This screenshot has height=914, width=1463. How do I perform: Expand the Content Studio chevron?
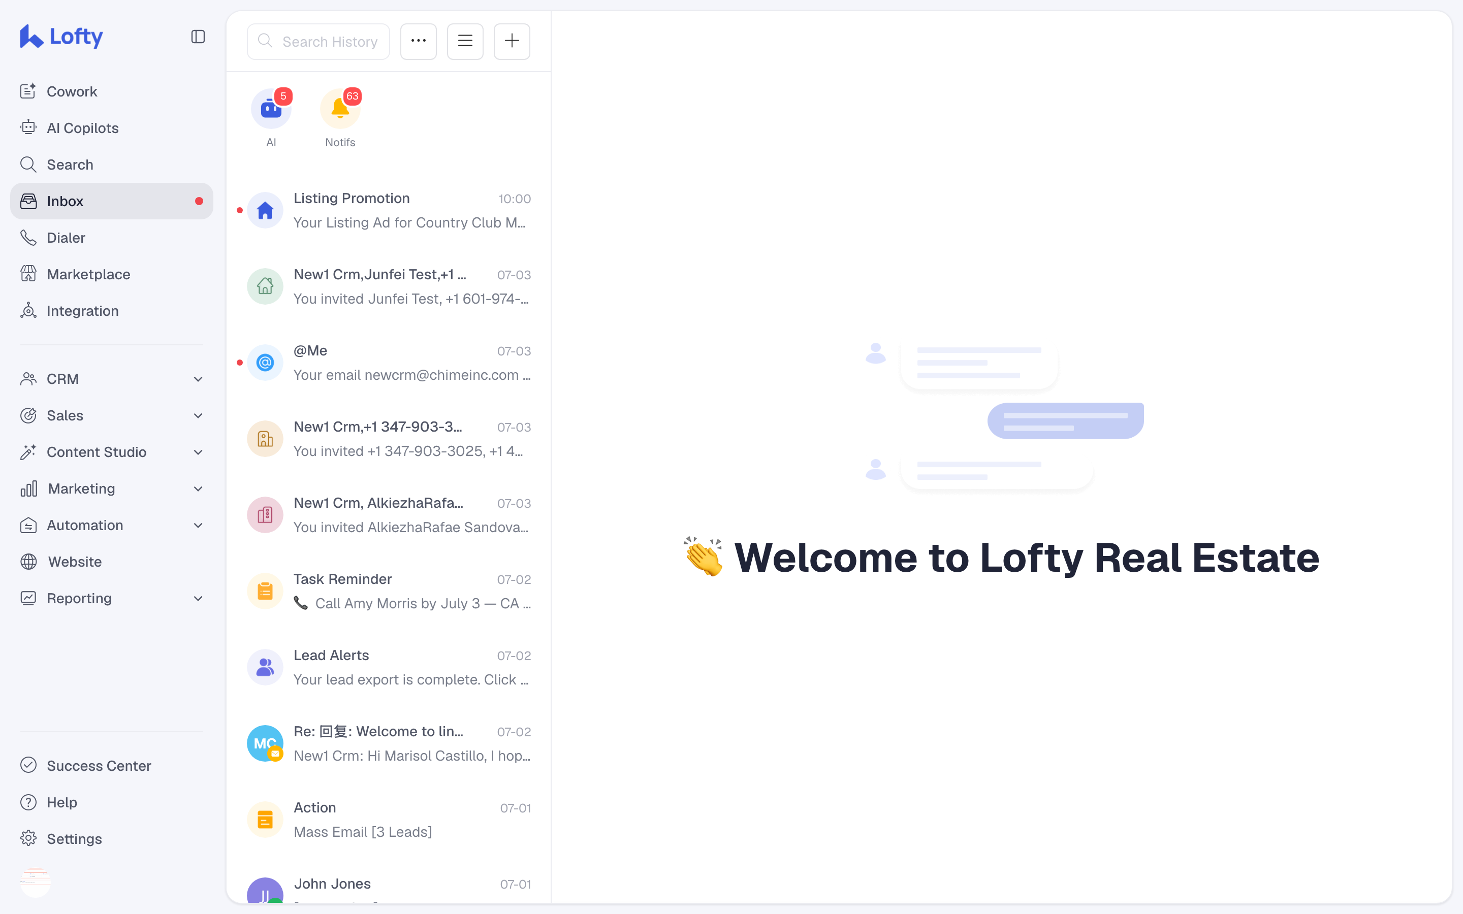(198, 452)
